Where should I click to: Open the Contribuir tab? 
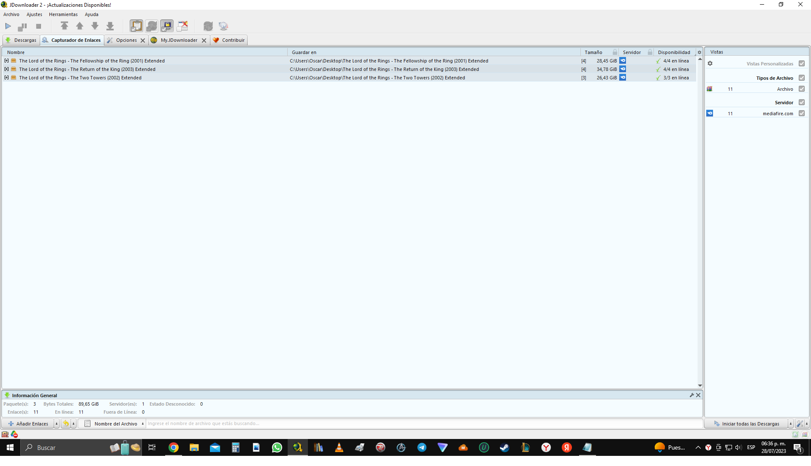(229, 40)
